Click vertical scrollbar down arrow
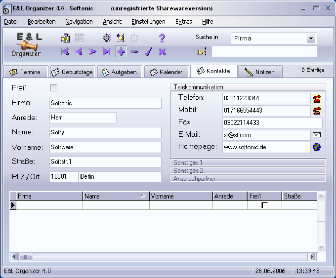336x278 pixels. pyautogui.click(x=321, y=247)
